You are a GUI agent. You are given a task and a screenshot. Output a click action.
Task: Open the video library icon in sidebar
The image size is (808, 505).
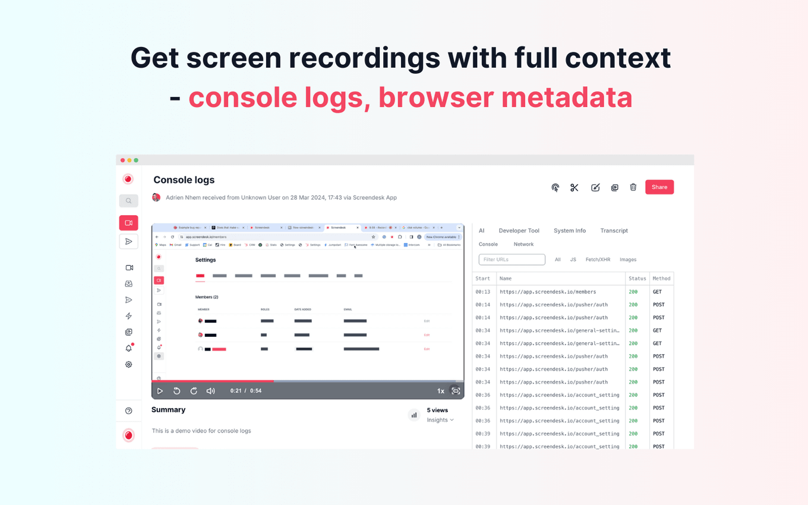(129, 332)
